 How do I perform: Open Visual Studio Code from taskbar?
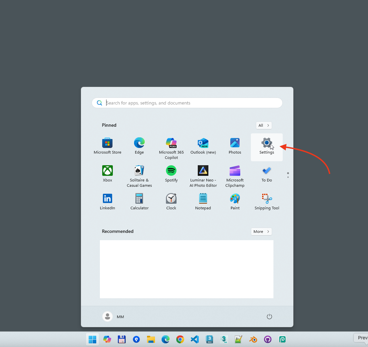pyautogui.click(x=195, y=339)
